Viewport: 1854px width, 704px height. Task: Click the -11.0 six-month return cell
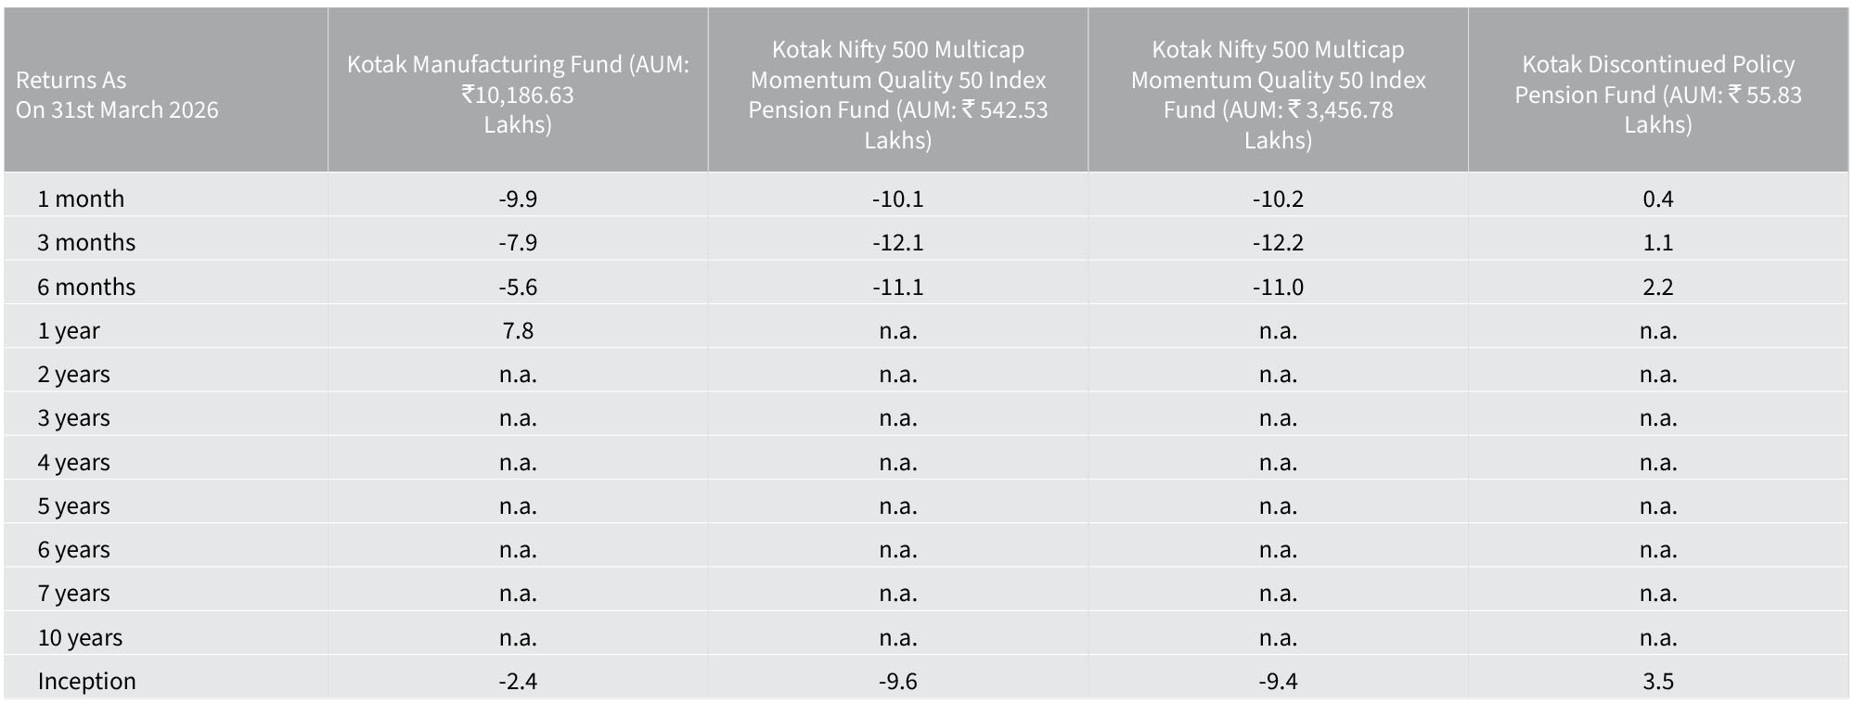pos(1278,287)
